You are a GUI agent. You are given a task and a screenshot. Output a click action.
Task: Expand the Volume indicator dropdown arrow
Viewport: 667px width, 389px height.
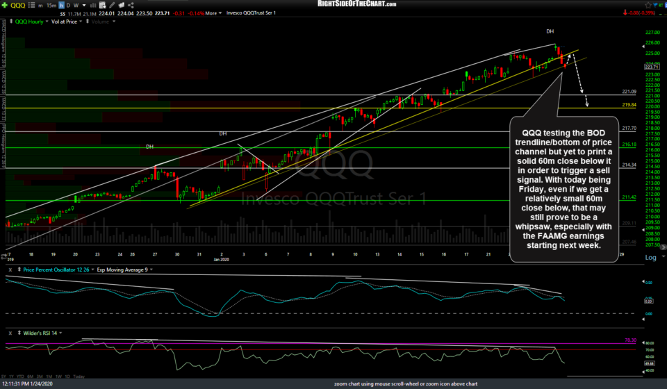pyautogui.click(x=114, y=22)
